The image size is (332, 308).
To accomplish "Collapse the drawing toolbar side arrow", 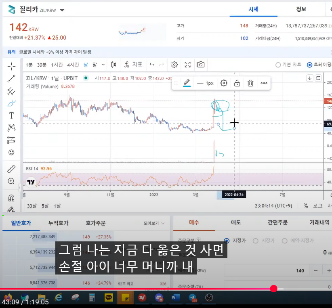I will point(20,188).
